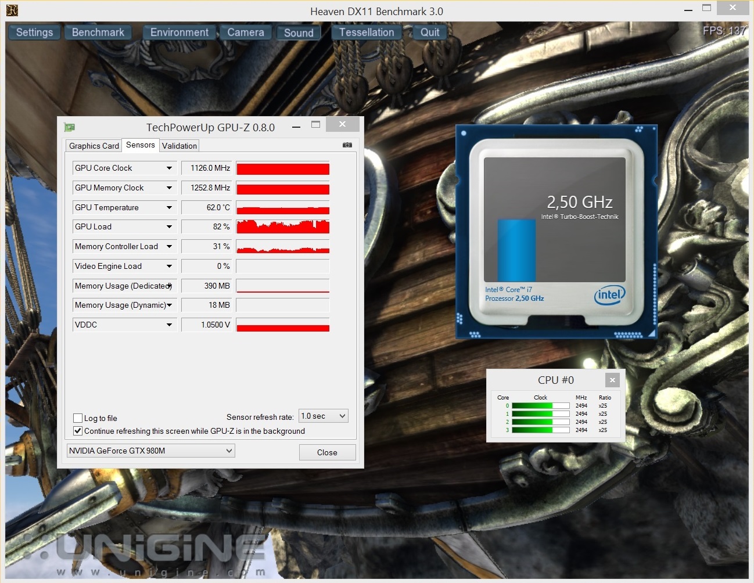Click the GPU-Z screenshot camera icon
Image resolution: width=754 pixels, height=583 pixels.
347,145
